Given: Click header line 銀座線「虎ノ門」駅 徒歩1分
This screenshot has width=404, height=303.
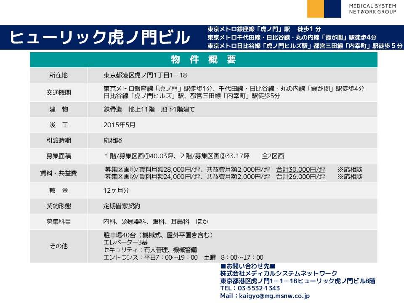Looking at the screenshot, I should click(x=264, y=29).
